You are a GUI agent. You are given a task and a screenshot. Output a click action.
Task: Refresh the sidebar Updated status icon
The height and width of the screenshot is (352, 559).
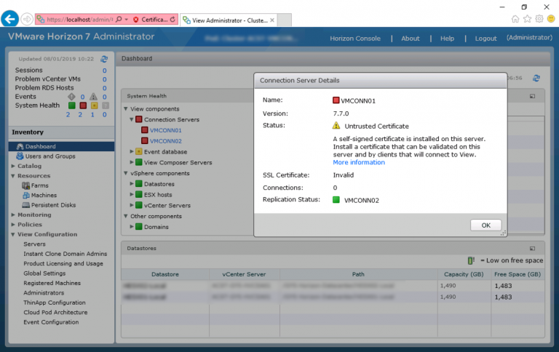point(104,59)
